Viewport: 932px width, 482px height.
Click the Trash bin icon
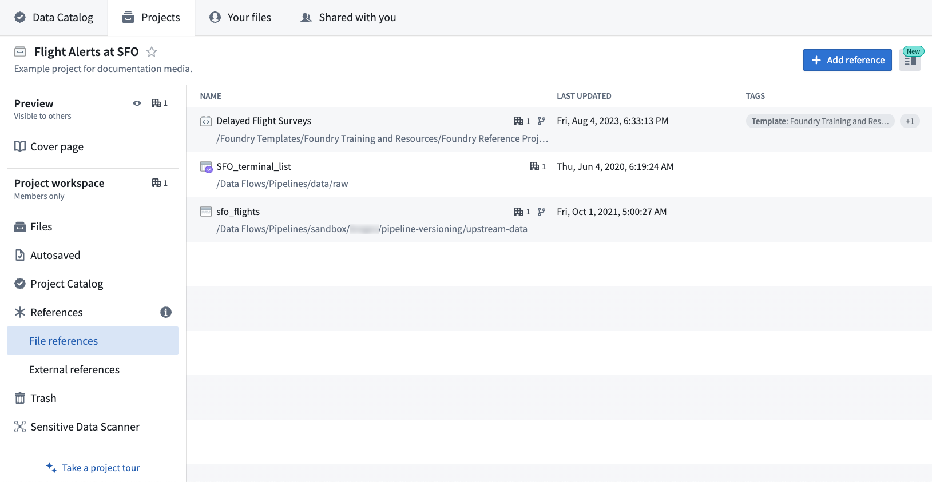(x=20, y=398)
